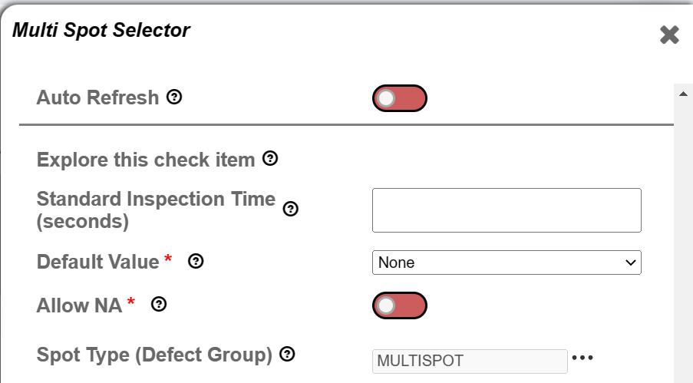The width and height of the screenshot is (693, 383).
Task: Click the Allow NA label text
Action: (x=79, y=305)
